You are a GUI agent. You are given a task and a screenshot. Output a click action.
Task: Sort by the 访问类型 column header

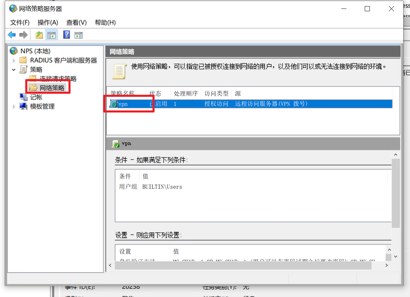point(216,94)
